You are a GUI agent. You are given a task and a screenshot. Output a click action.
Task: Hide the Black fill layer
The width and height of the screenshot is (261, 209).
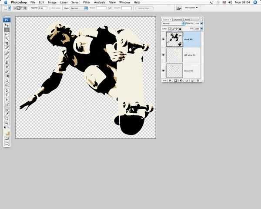tap(164, 39)
